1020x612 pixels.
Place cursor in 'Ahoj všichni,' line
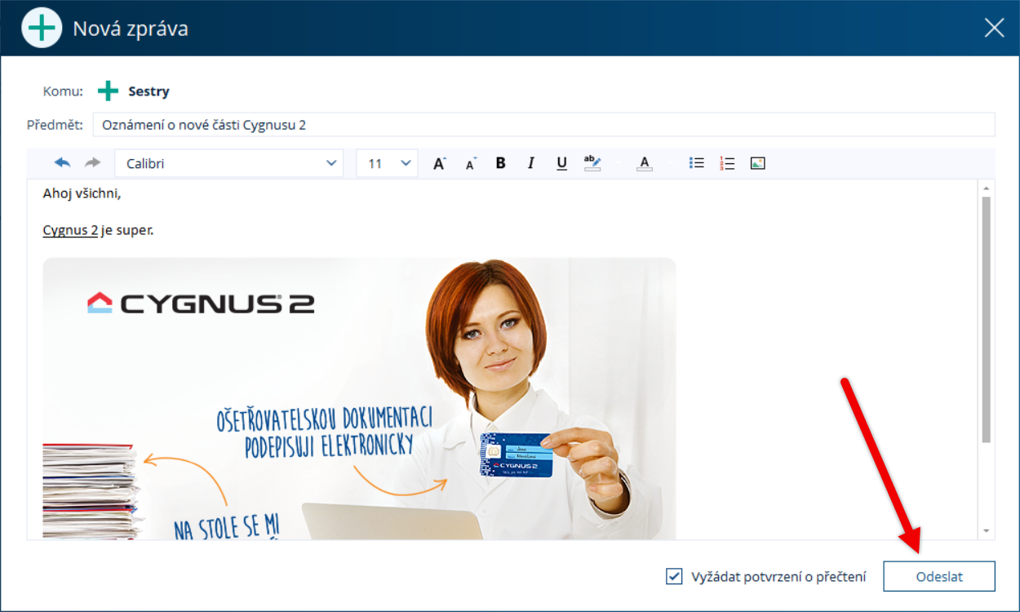point(82,193)
